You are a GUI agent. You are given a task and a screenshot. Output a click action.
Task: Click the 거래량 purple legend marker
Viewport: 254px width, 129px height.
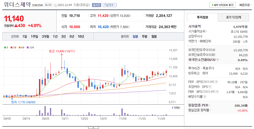coord(173,108)
